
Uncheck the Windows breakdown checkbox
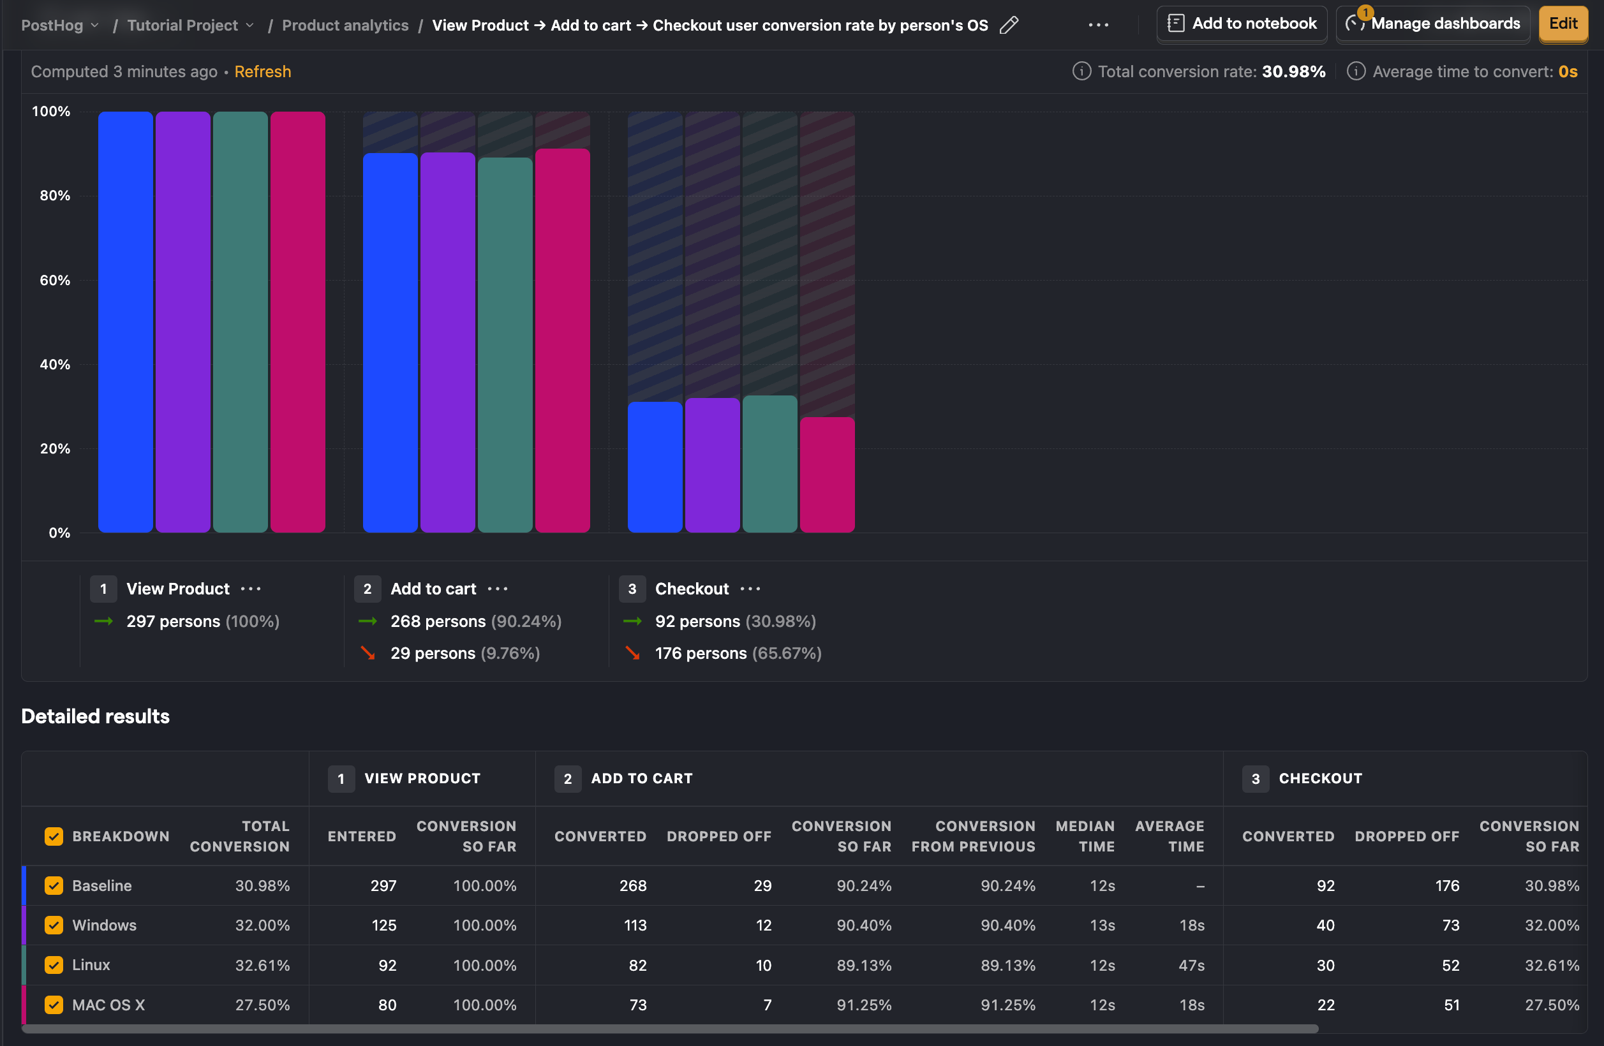click(54, 925)
